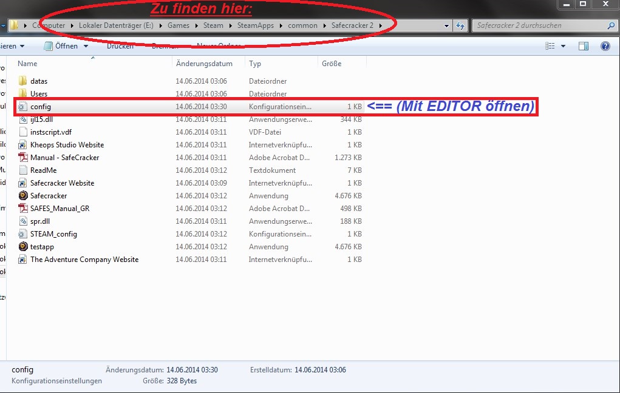Click the 498 KB size cell

[351, 209]
